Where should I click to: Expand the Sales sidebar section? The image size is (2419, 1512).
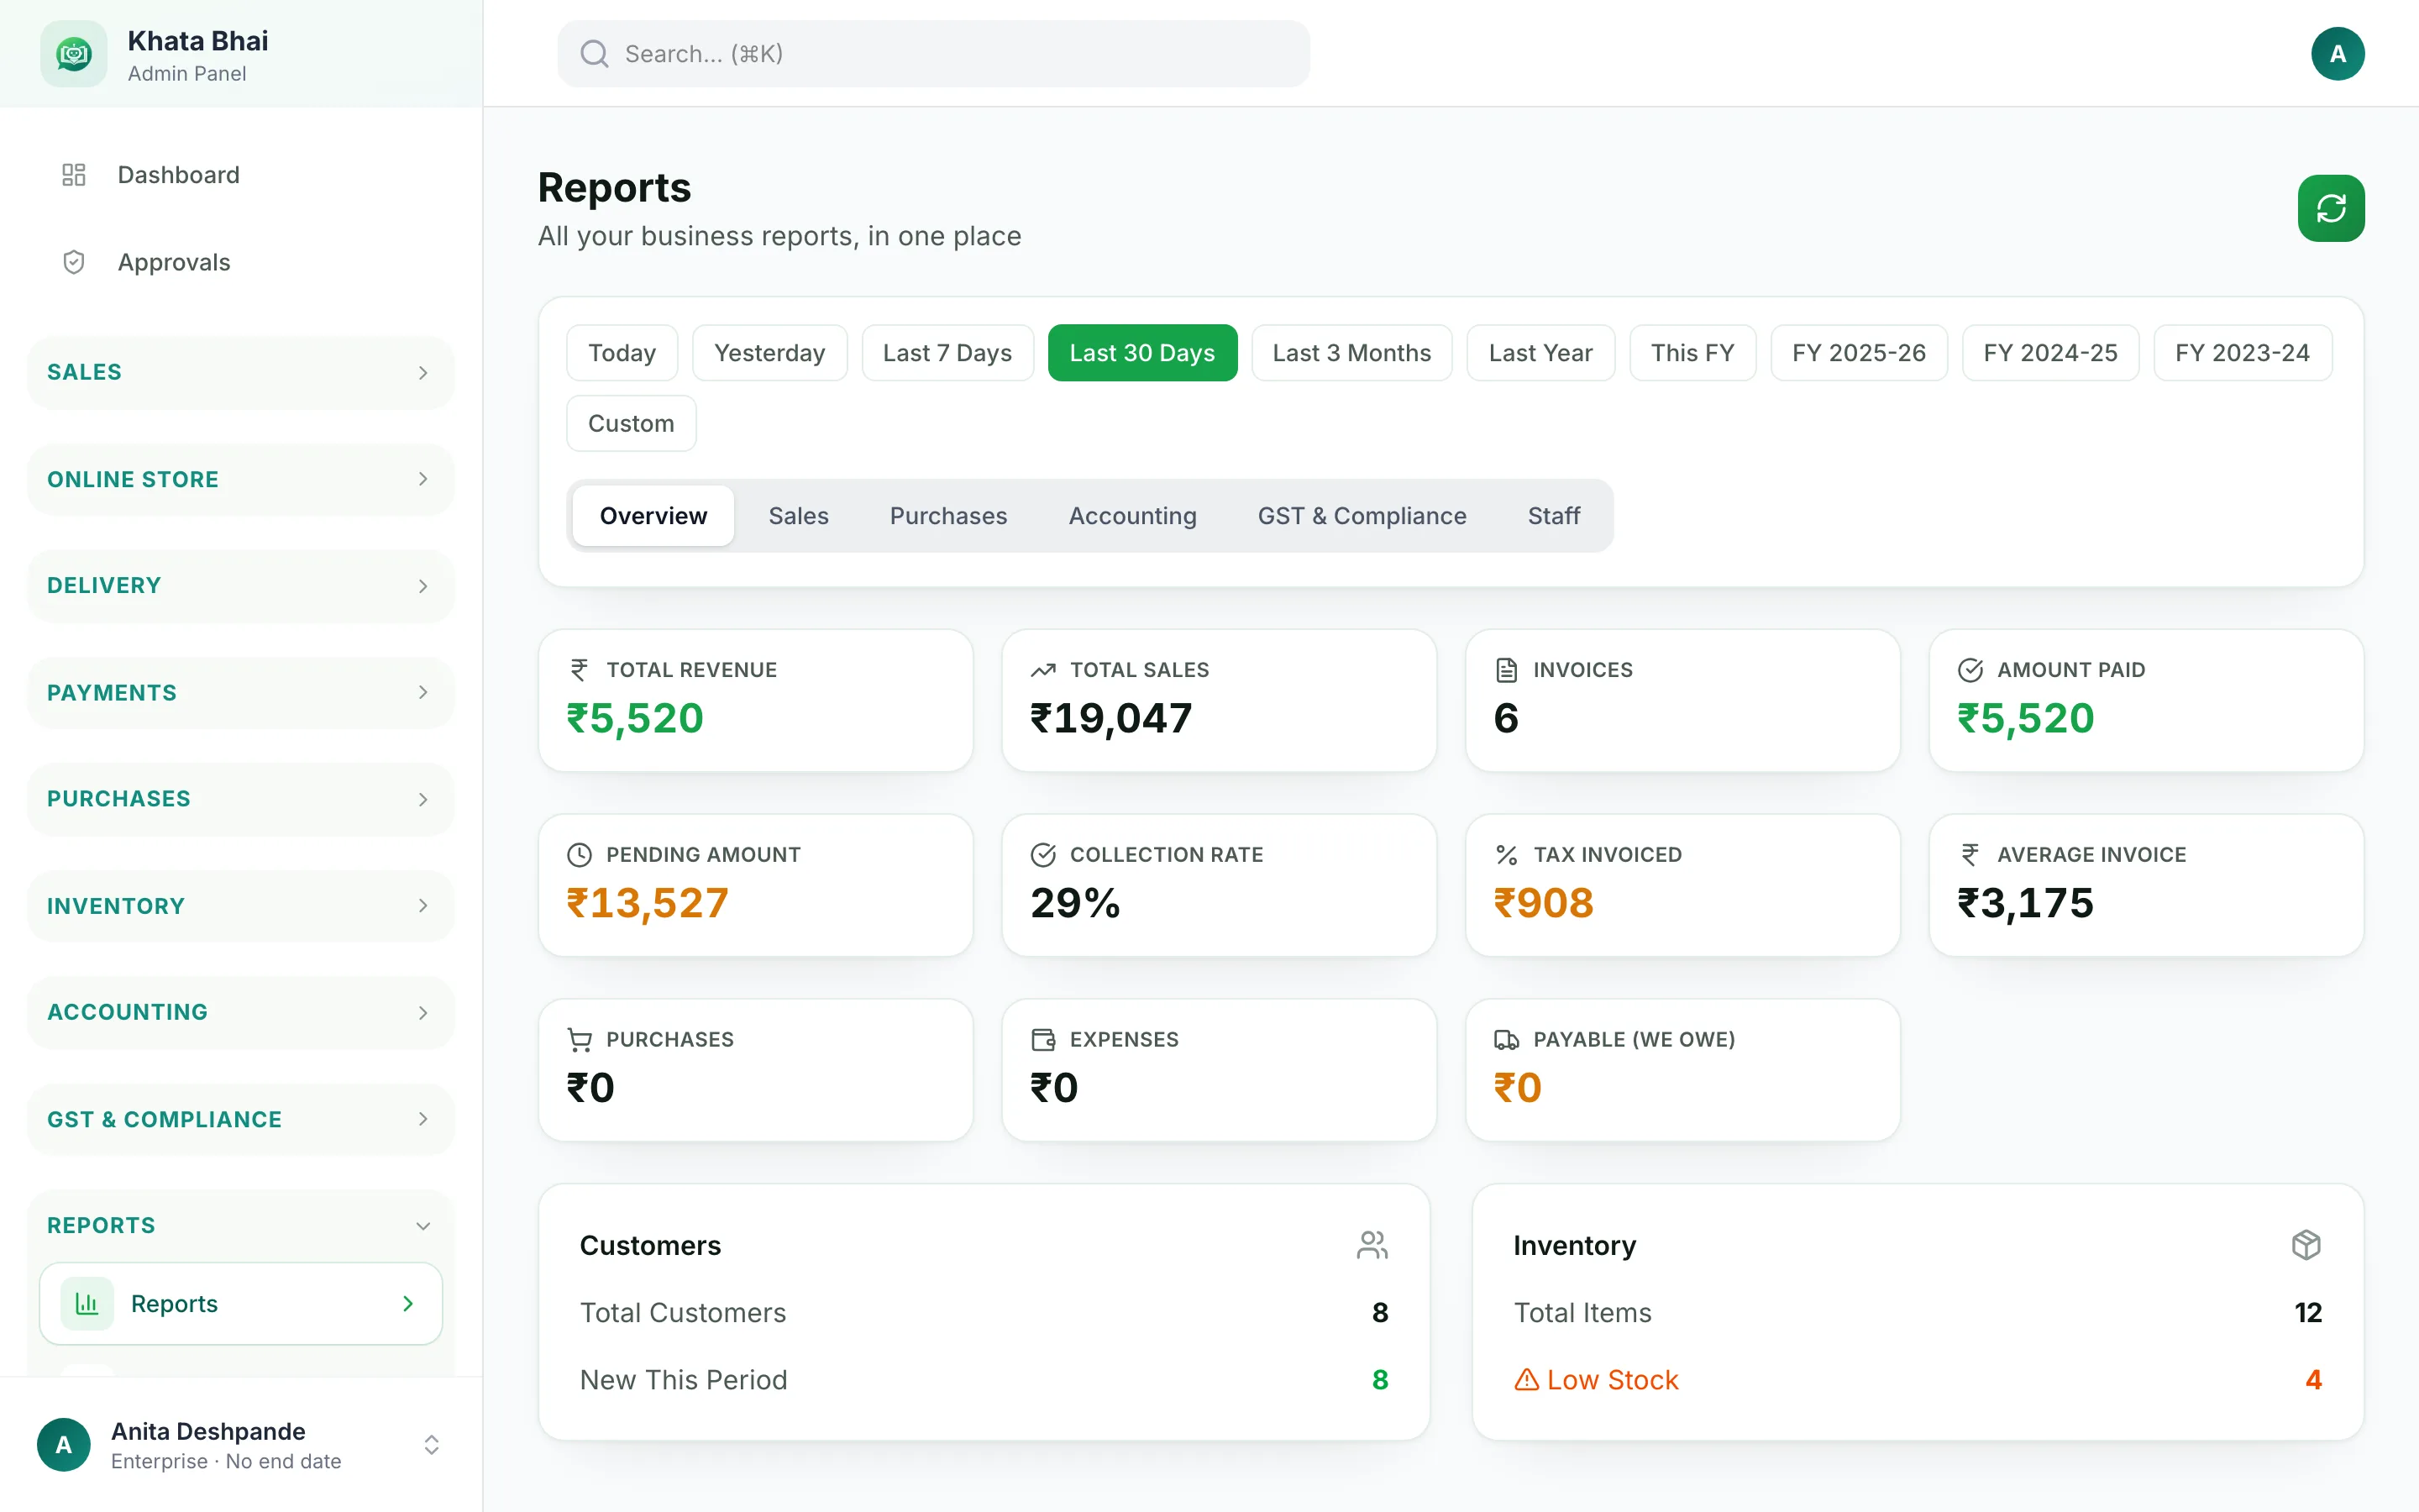[241, 372]
